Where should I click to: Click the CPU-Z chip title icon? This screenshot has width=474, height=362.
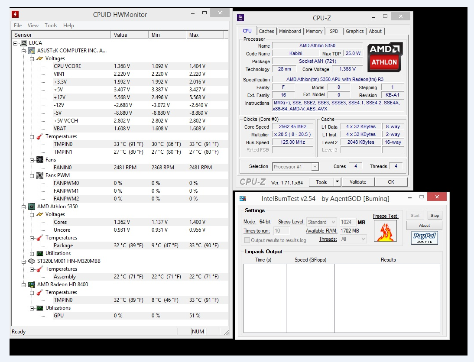tap(240, 18)
